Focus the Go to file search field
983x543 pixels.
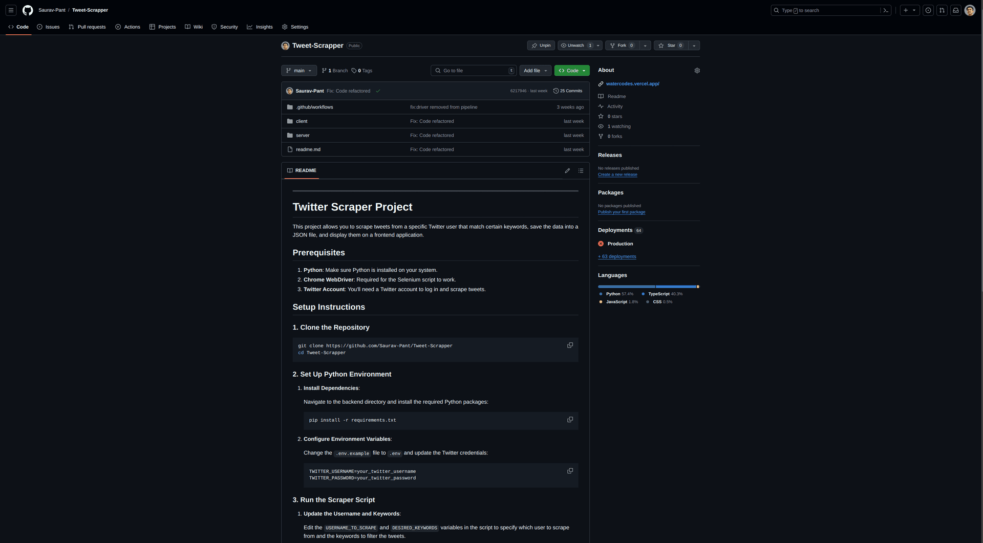(x=474, y=71)
